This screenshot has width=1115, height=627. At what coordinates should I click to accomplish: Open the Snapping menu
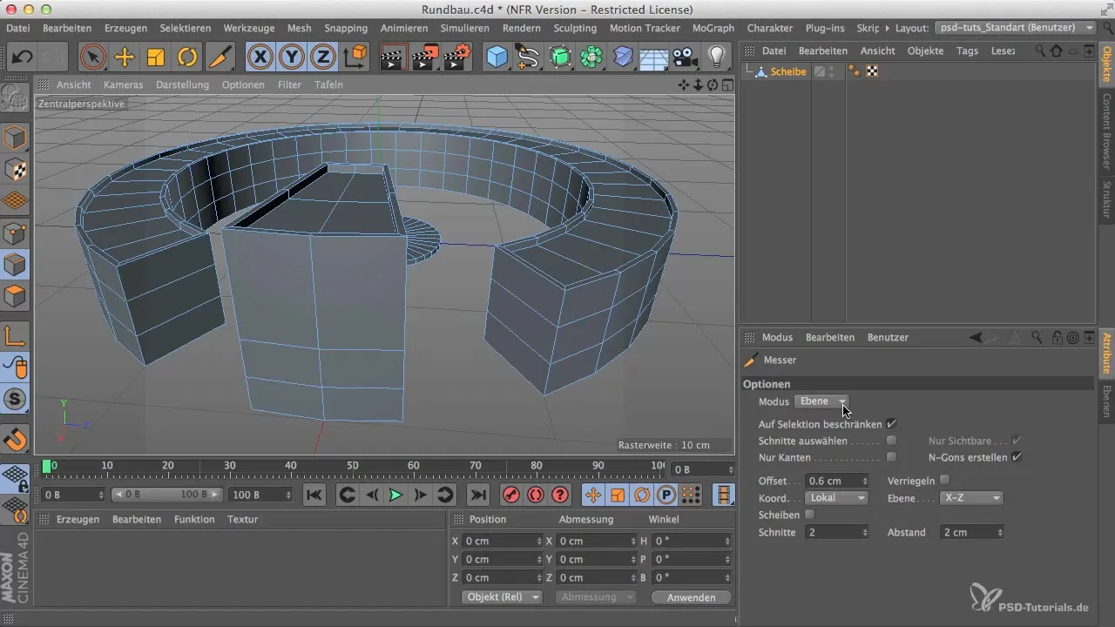pyautogui.click(x=346, y=28)
